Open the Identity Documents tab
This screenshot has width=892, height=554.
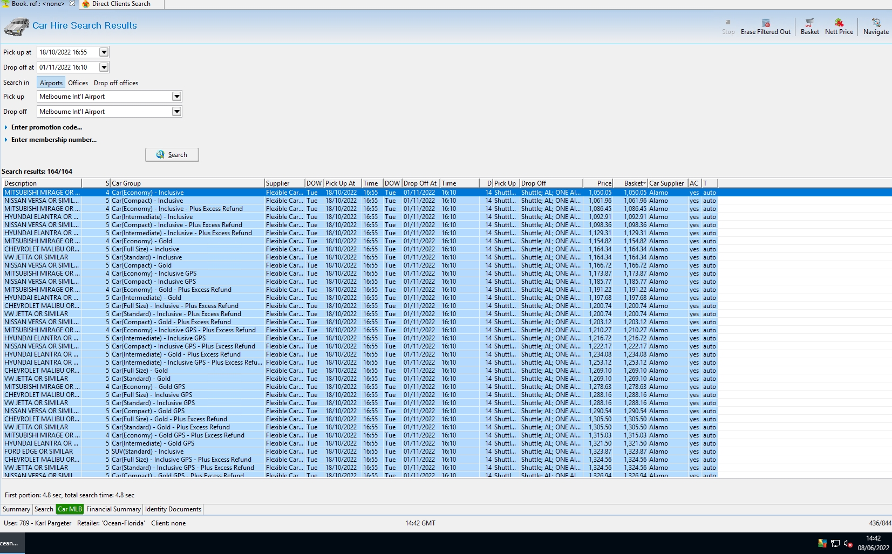coord(173,509)
